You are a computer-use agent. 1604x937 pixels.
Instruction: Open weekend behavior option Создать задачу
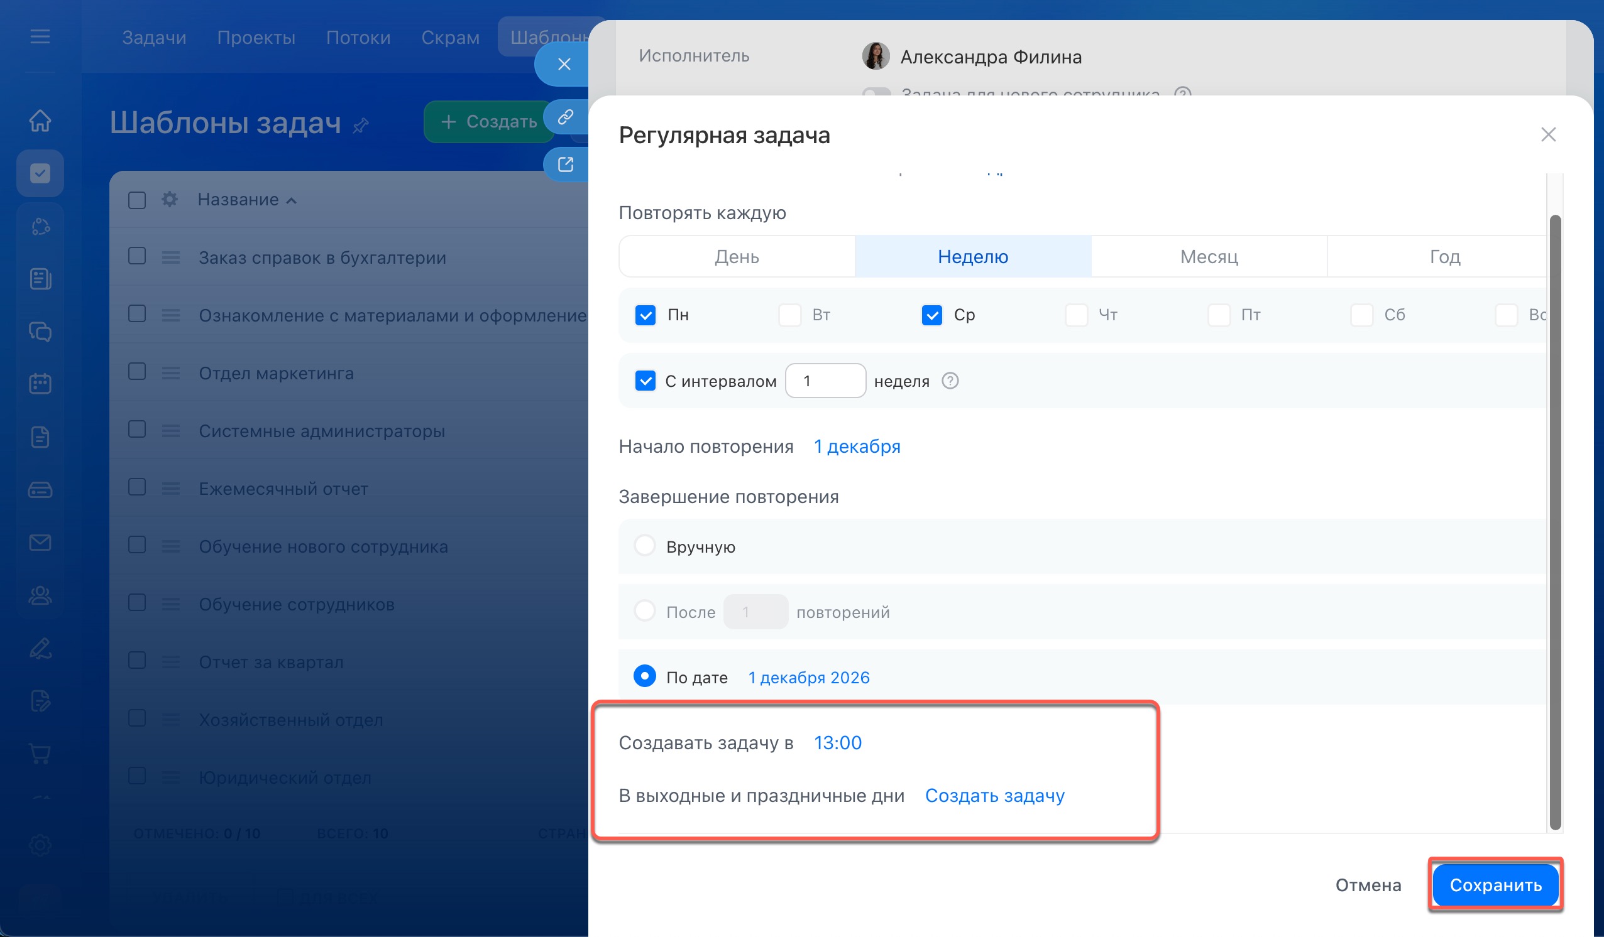(x=994, y=795)
